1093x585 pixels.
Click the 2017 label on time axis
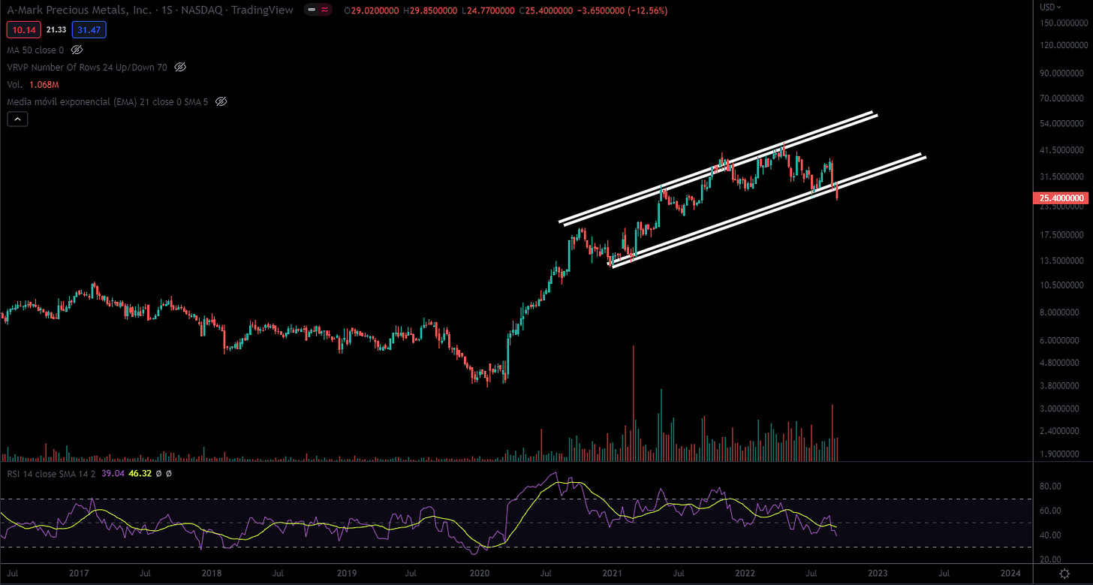[79, 574]
